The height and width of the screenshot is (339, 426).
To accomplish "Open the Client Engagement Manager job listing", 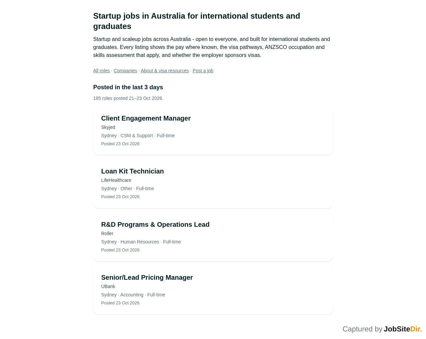I will point(146,118).
